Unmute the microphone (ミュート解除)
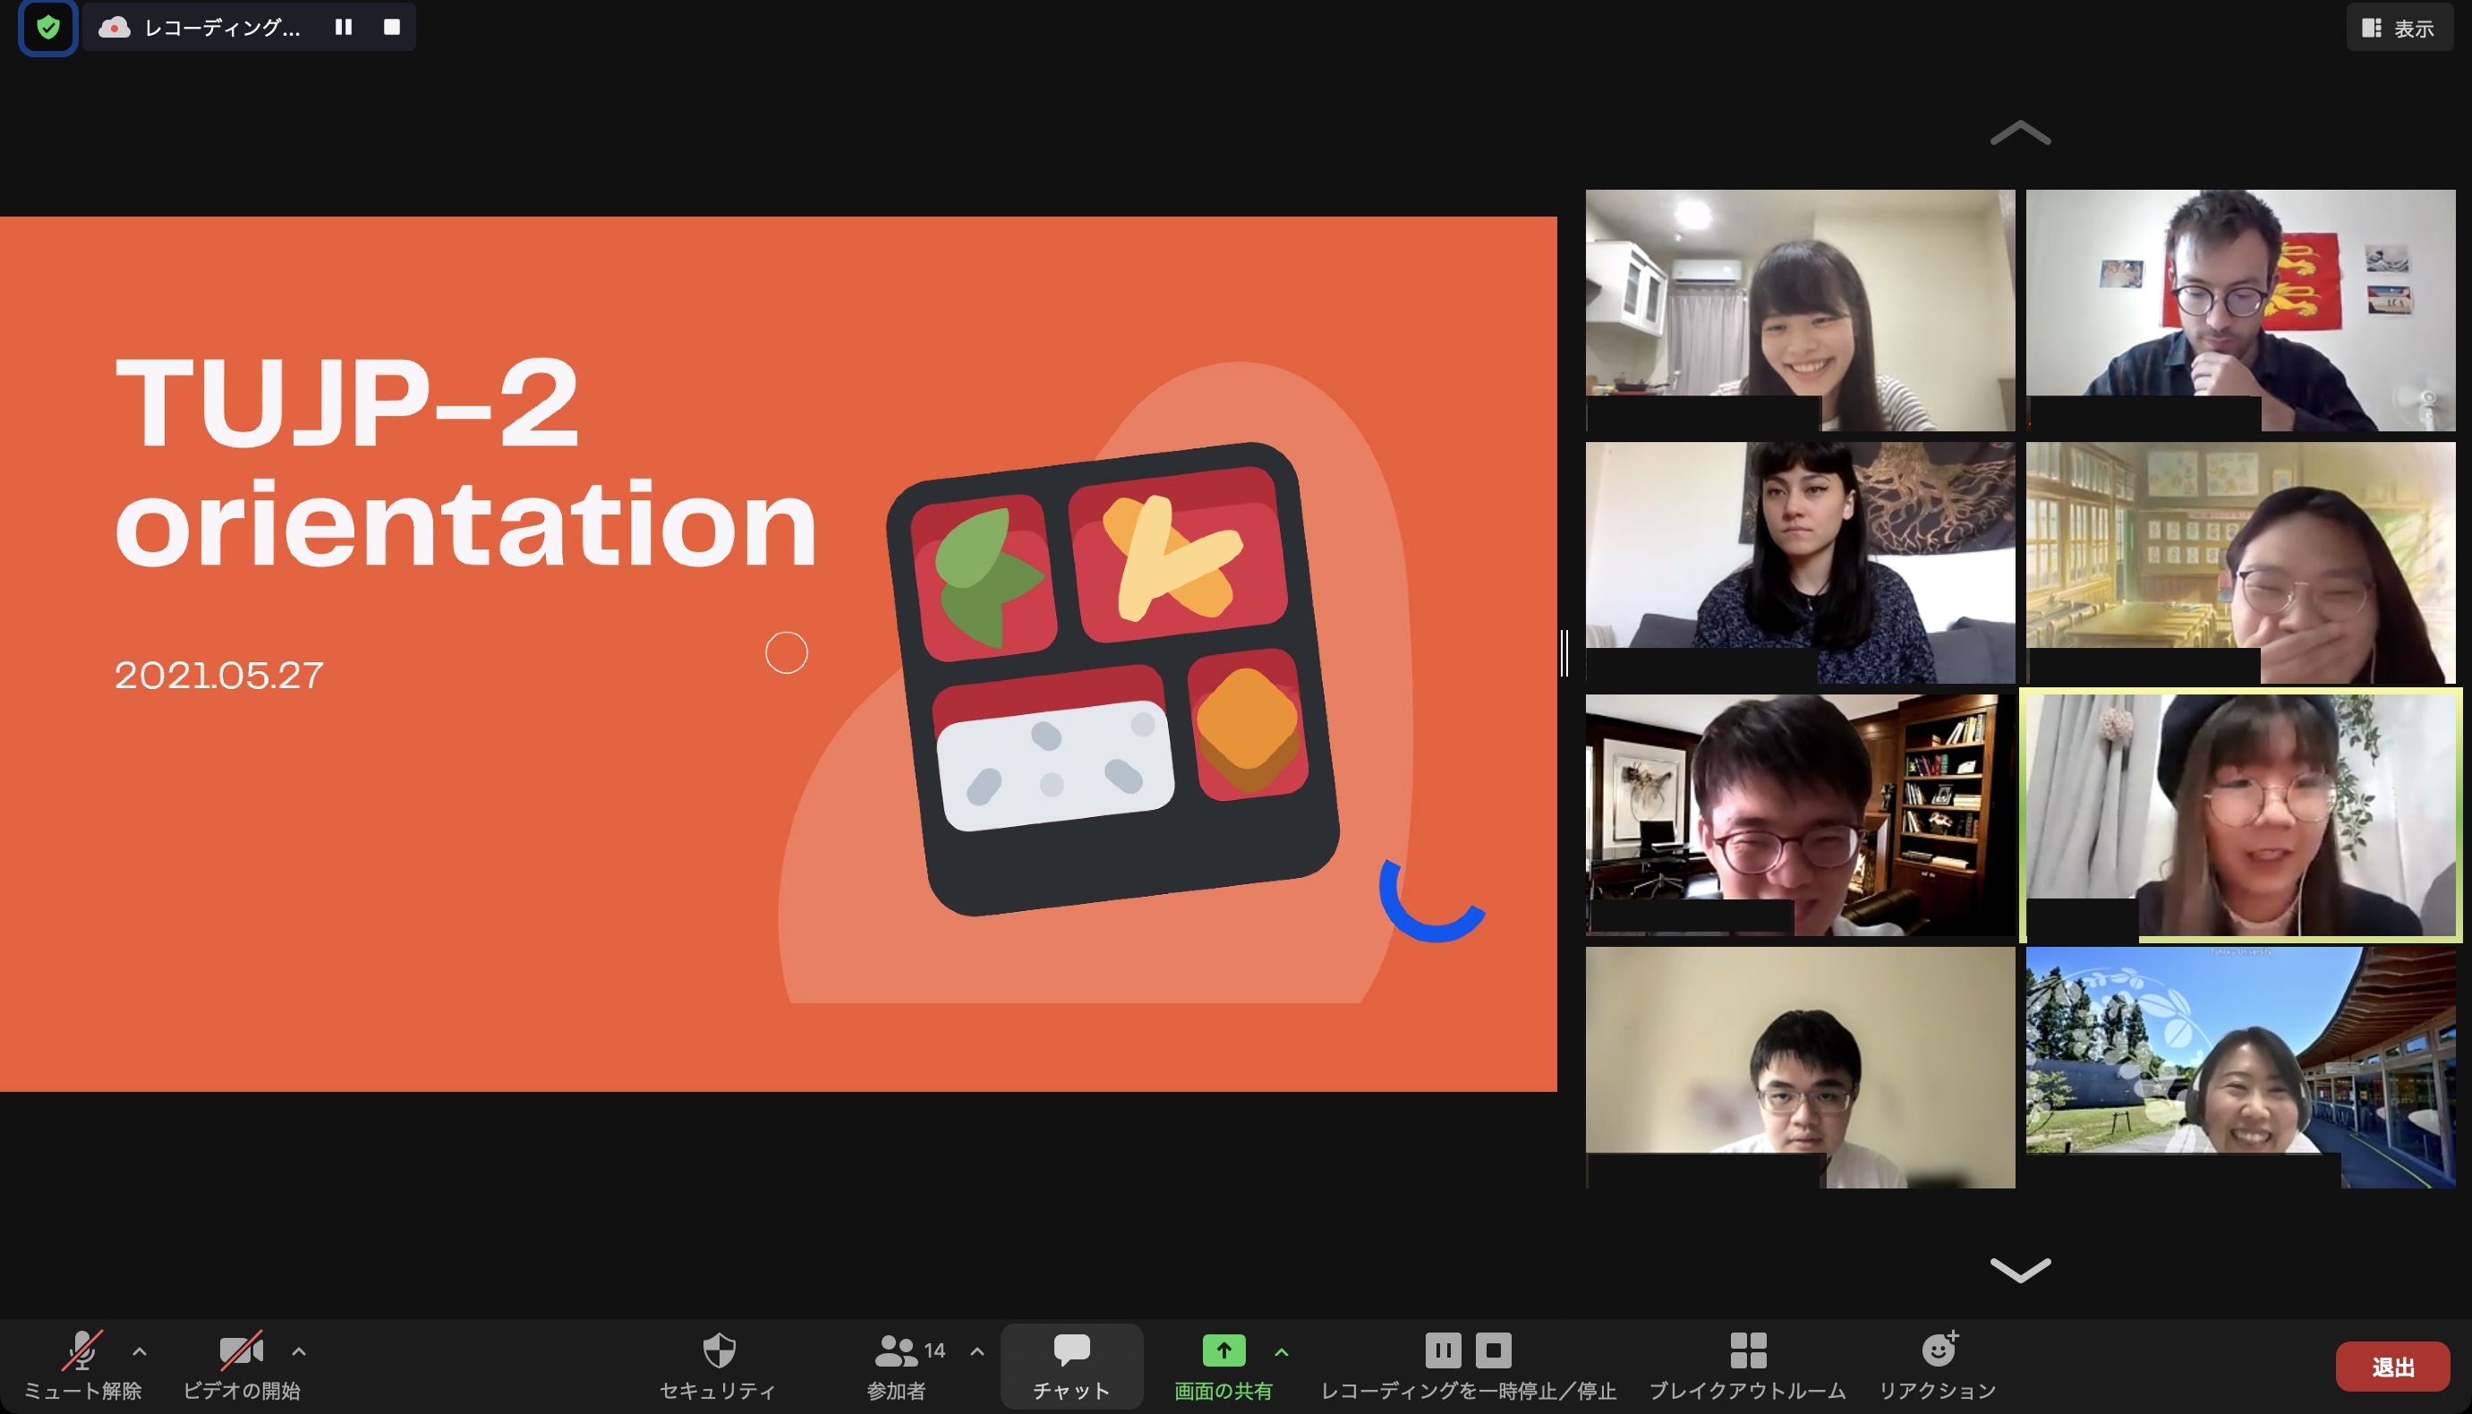2472x1414 pixels. click(82, 1366)
